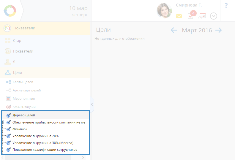Image resolution: width=235 pixels, height=160 pixels.
Task: Open Карты целей link
Action: (x=23, y=82)
